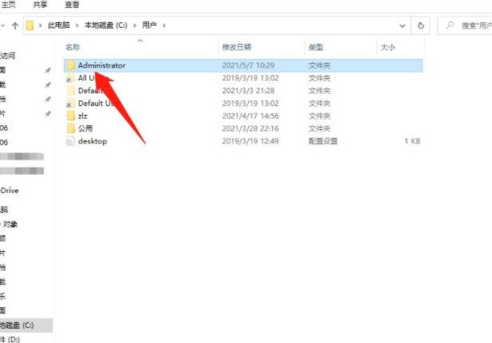This screenshot has height=343, width=492.
Task: Sort files by 类型 column header
Action: point(316,48)
